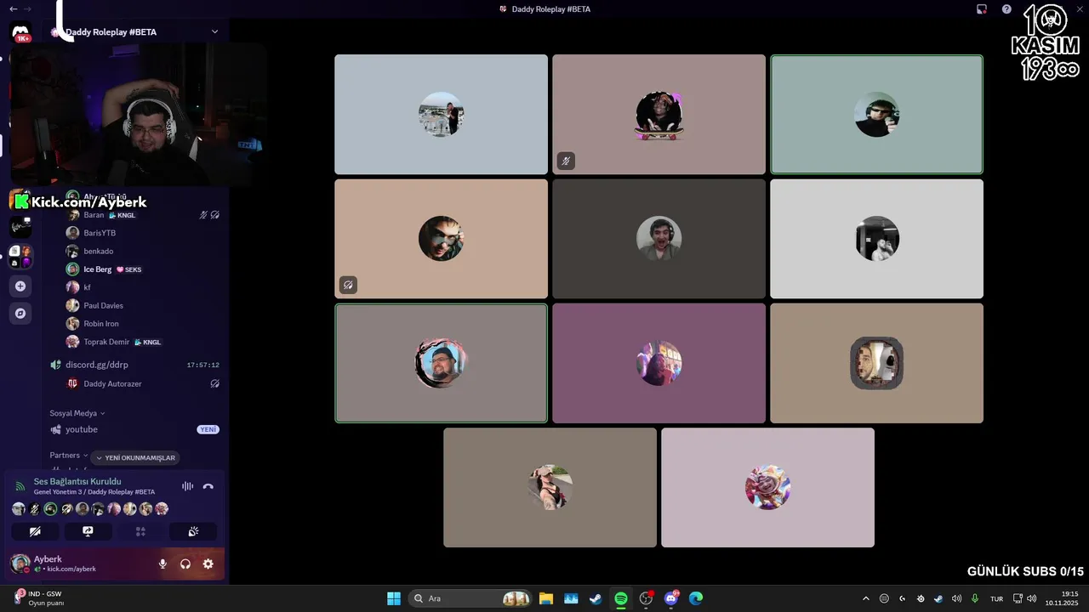This screenshot has width=1089, height=612.
Task: Open the server folder icon in sidebar
Action: [x=20, y=256]
